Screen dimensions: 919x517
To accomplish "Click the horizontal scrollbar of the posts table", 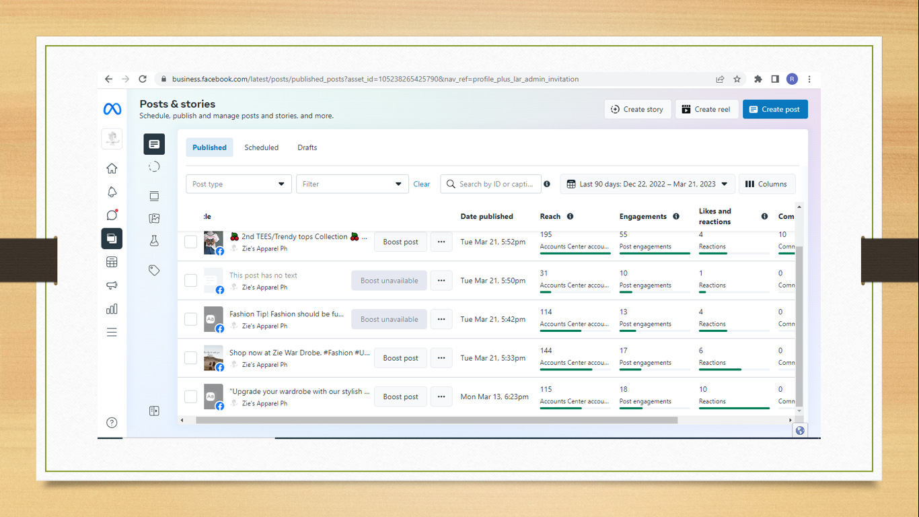I will [437, 420].
